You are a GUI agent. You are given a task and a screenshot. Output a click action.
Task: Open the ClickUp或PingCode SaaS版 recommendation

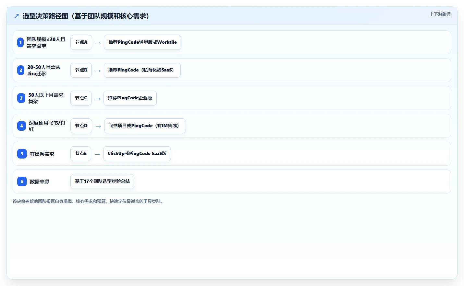point(137,154)
